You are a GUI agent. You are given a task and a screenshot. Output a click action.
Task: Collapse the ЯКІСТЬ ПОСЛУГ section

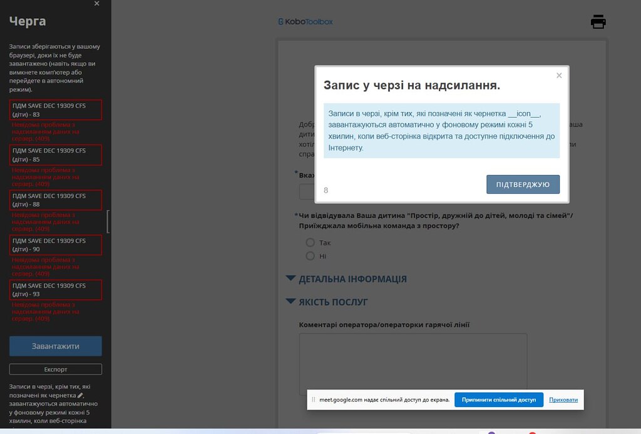290,302
